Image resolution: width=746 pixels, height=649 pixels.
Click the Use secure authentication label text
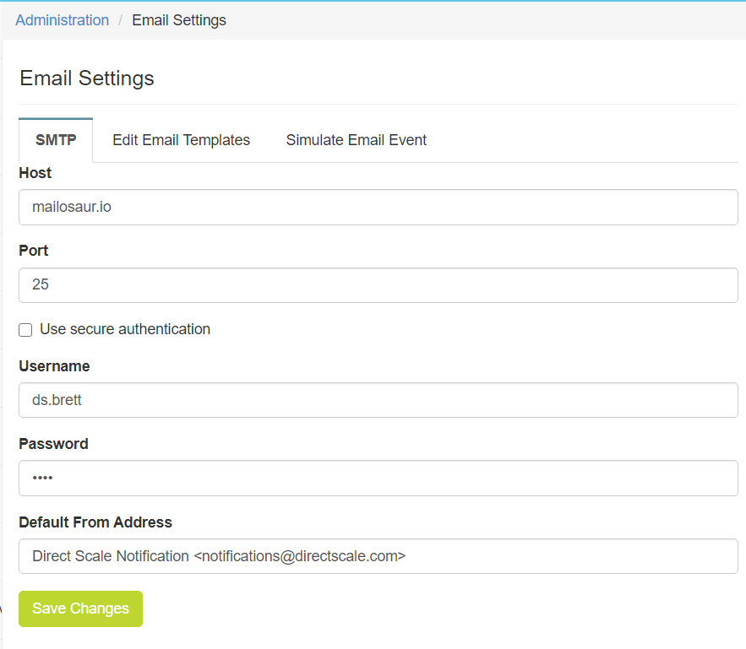point(125,329)
